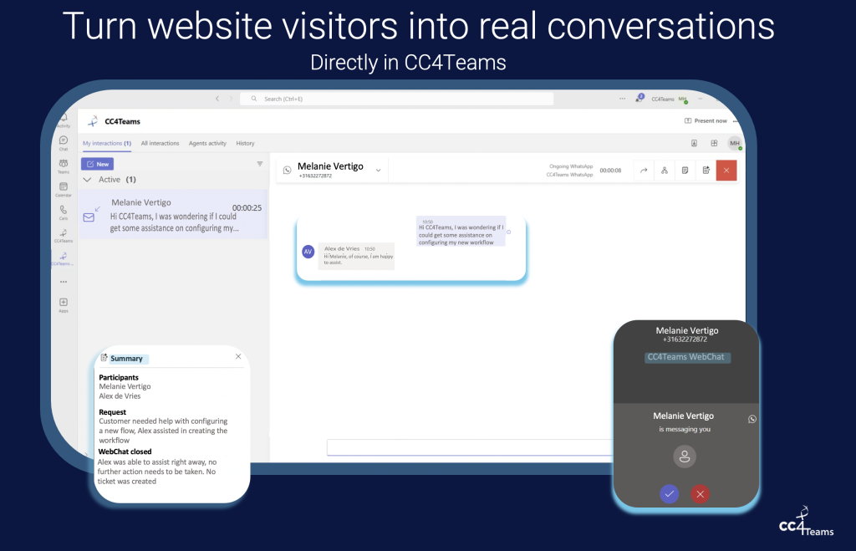Screen dimensions: 856x551
Task: Open the three-dot overflow menu in sidebar
Action: point(63,283)
